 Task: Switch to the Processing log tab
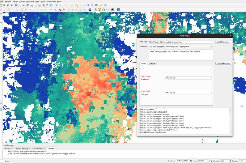coord(38,148)
